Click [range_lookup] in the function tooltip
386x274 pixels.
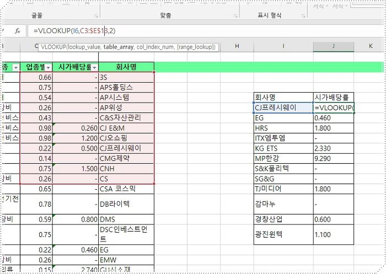point(195,47)
